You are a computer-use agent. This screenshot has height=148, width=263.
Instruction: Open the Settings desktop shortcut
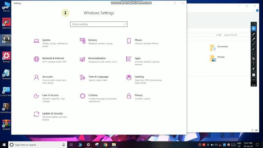tap(6, 57)
